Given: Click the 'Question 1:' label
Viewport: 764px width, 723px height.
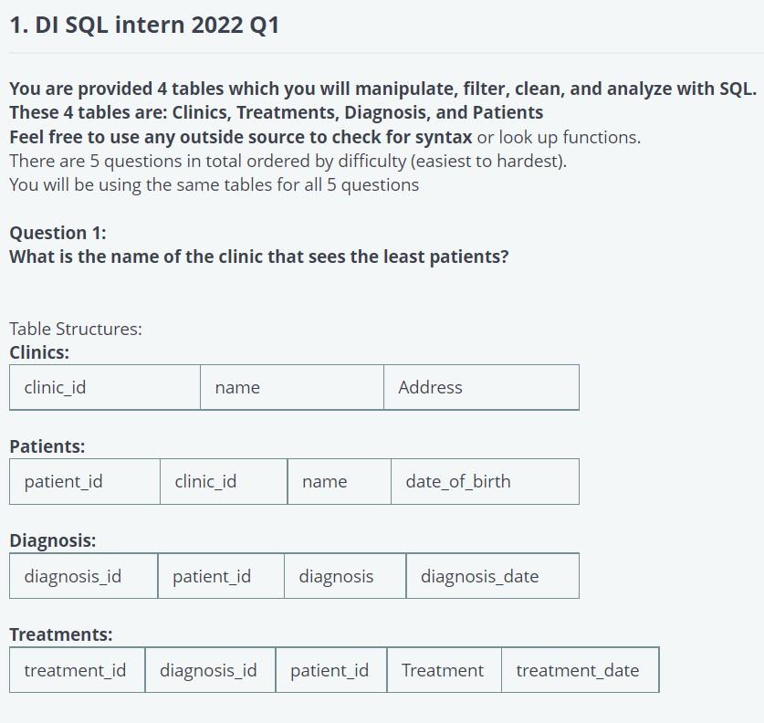Looking at the screenshot, I should pos(58,233).
